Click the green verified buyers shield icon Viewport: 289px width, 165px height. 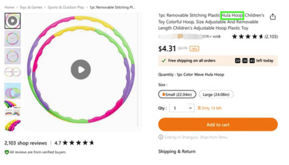6,152
